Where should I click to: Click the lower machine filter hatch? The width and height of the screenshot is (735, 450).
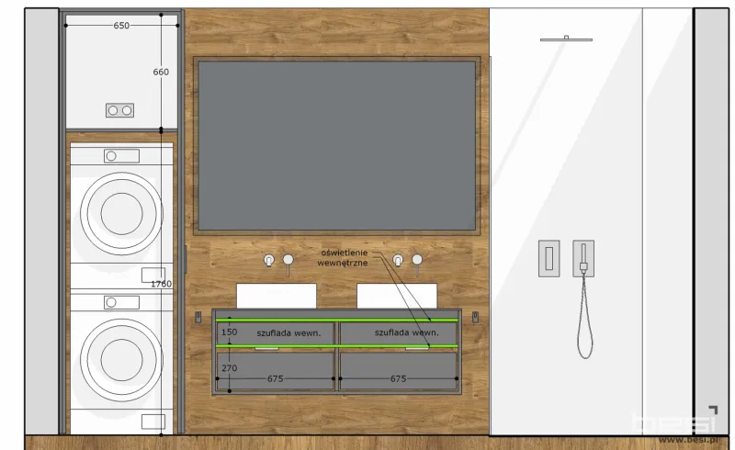click(x=153, y=422)
